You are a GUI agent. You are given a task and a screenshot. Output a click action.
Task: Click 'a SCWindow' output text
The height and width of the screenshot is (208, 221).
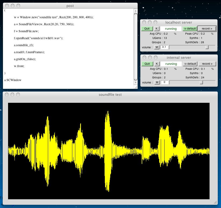point(13,80)
